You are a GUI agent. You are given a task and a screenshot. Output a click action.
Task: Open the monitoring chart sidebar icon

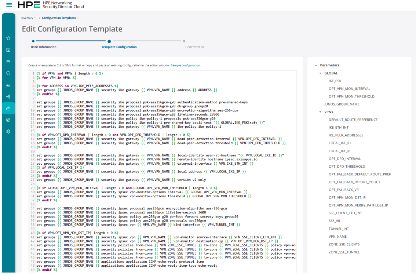click(x=8, y=50)
